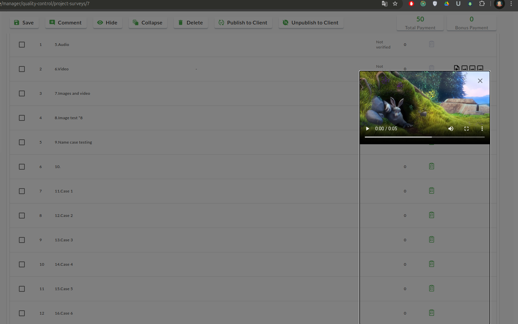Tick checkbox for 5.Audio row
Image resolution: width=518 pixels, height=324 pixels.
(x=22, y=45)
